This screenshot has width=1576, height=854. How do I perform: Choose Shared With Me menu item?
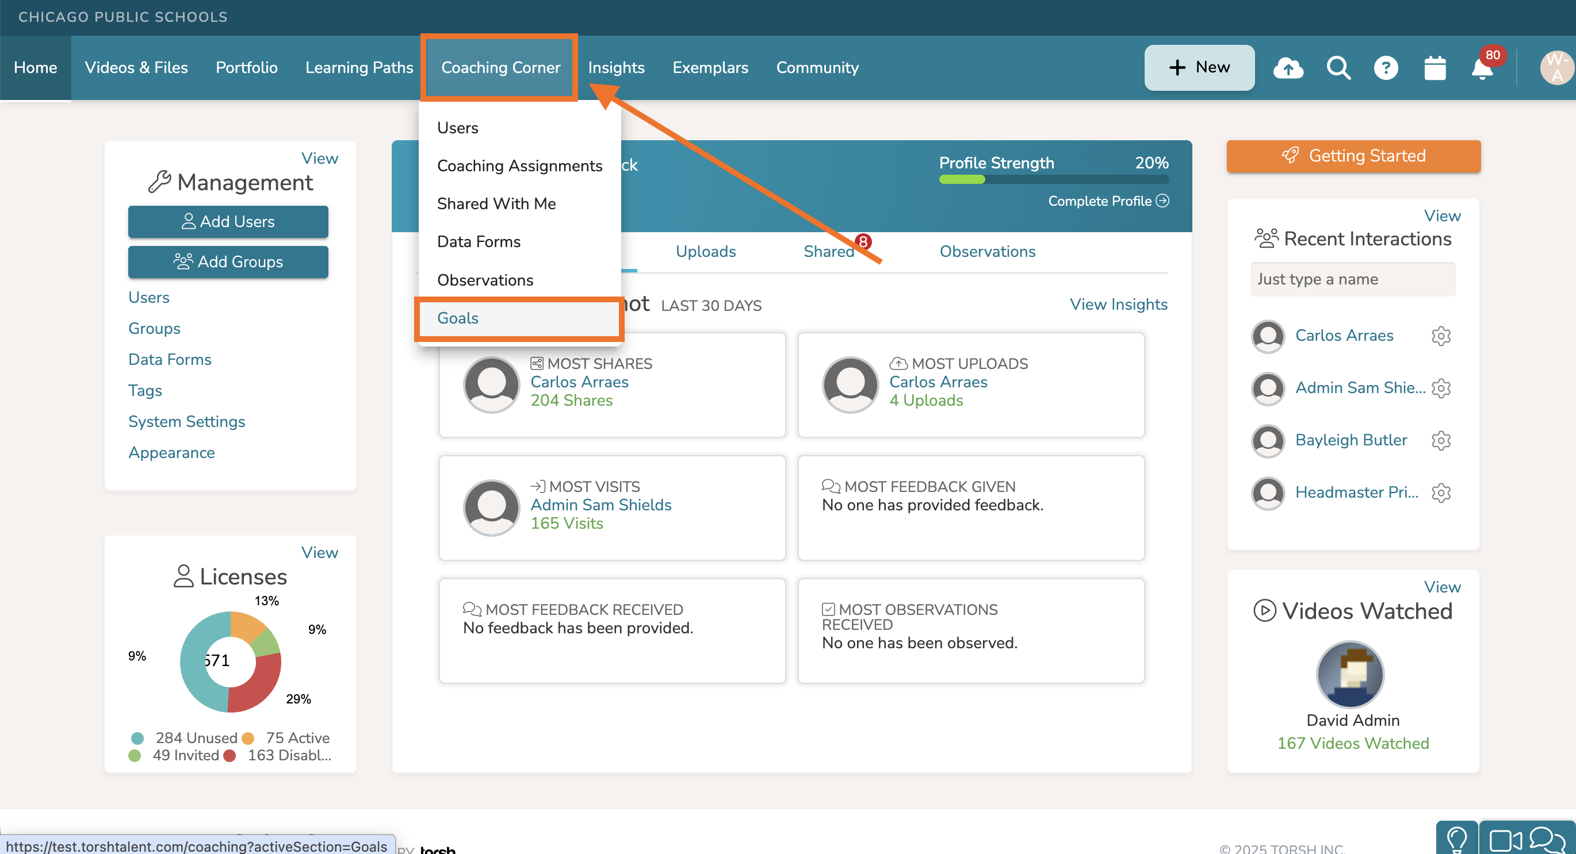coord(496,203)
